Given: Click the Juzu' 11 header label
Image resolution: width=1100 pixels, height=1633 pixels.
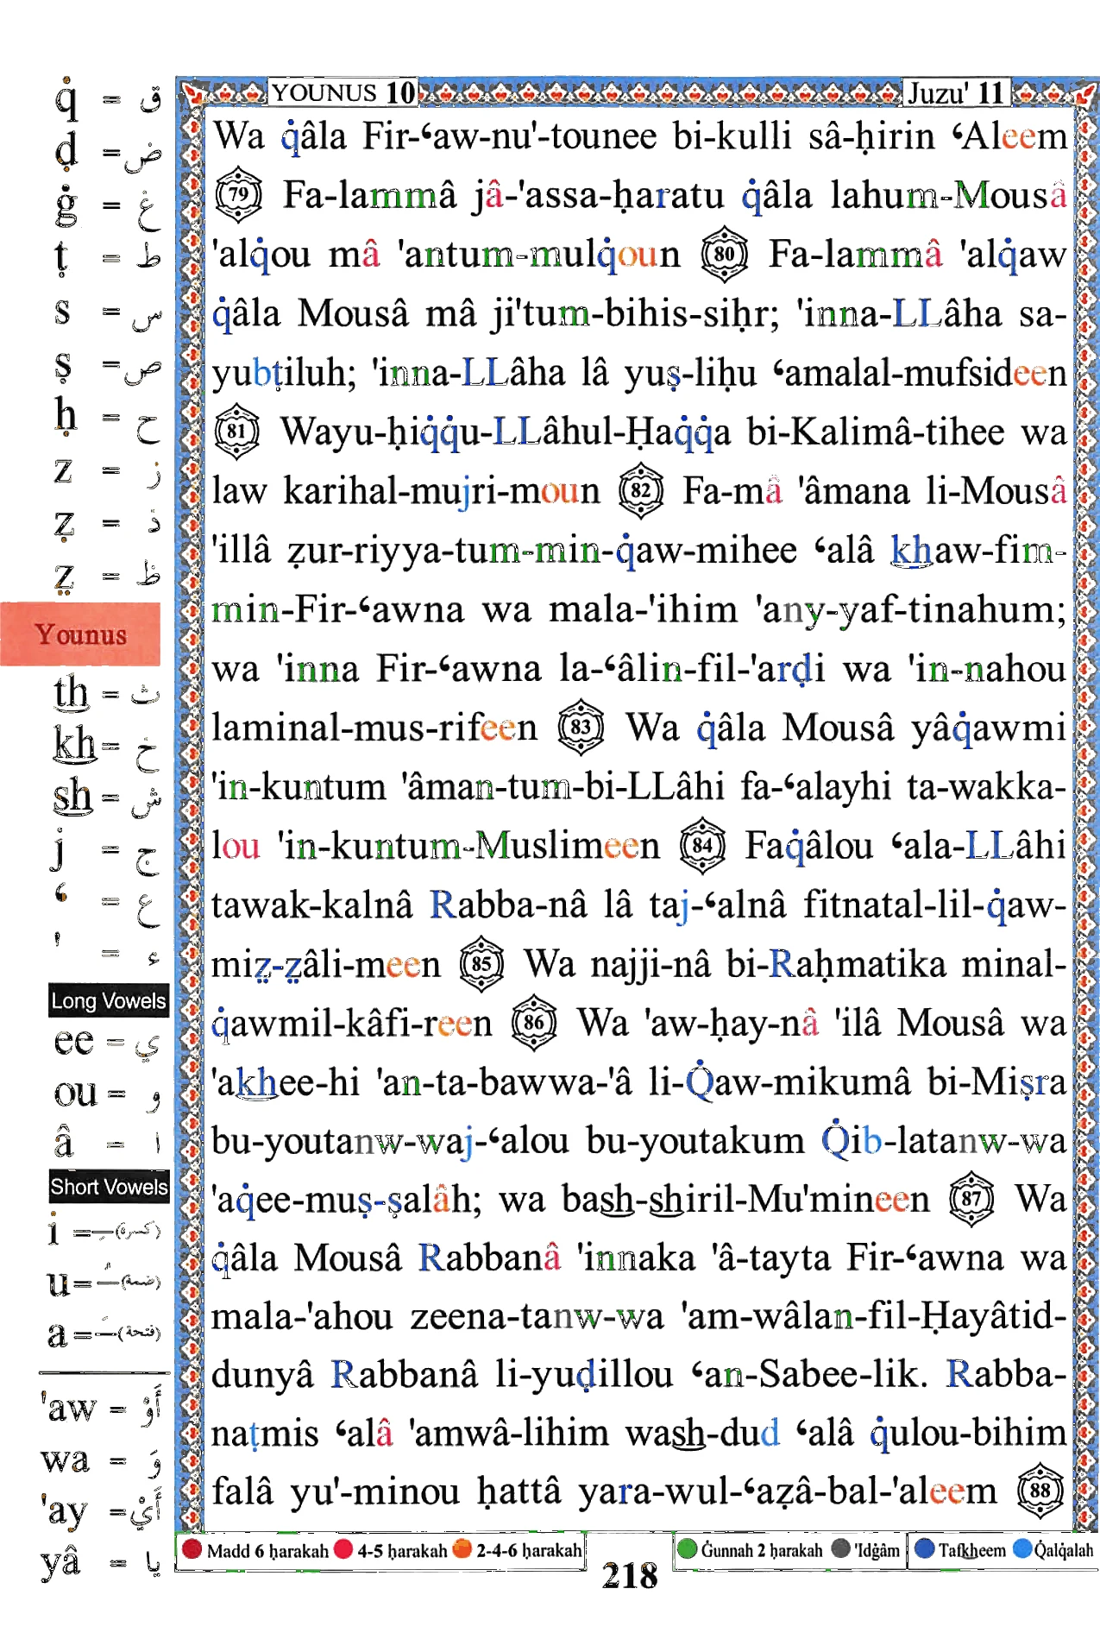Looking at the screenshot, I should pos(955,92).
